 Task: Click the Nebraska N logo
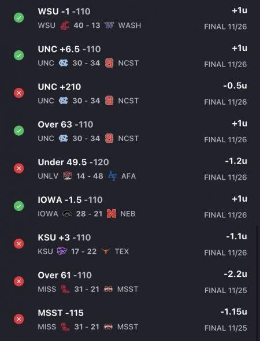(x=112, y=214)
